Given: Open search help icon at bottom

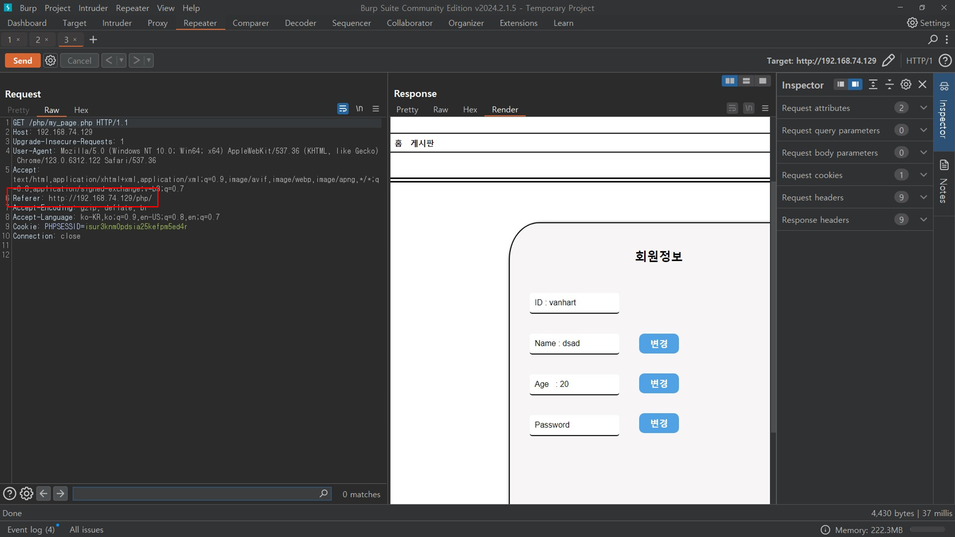Looking at the screenshot, I should click(10, 493).
